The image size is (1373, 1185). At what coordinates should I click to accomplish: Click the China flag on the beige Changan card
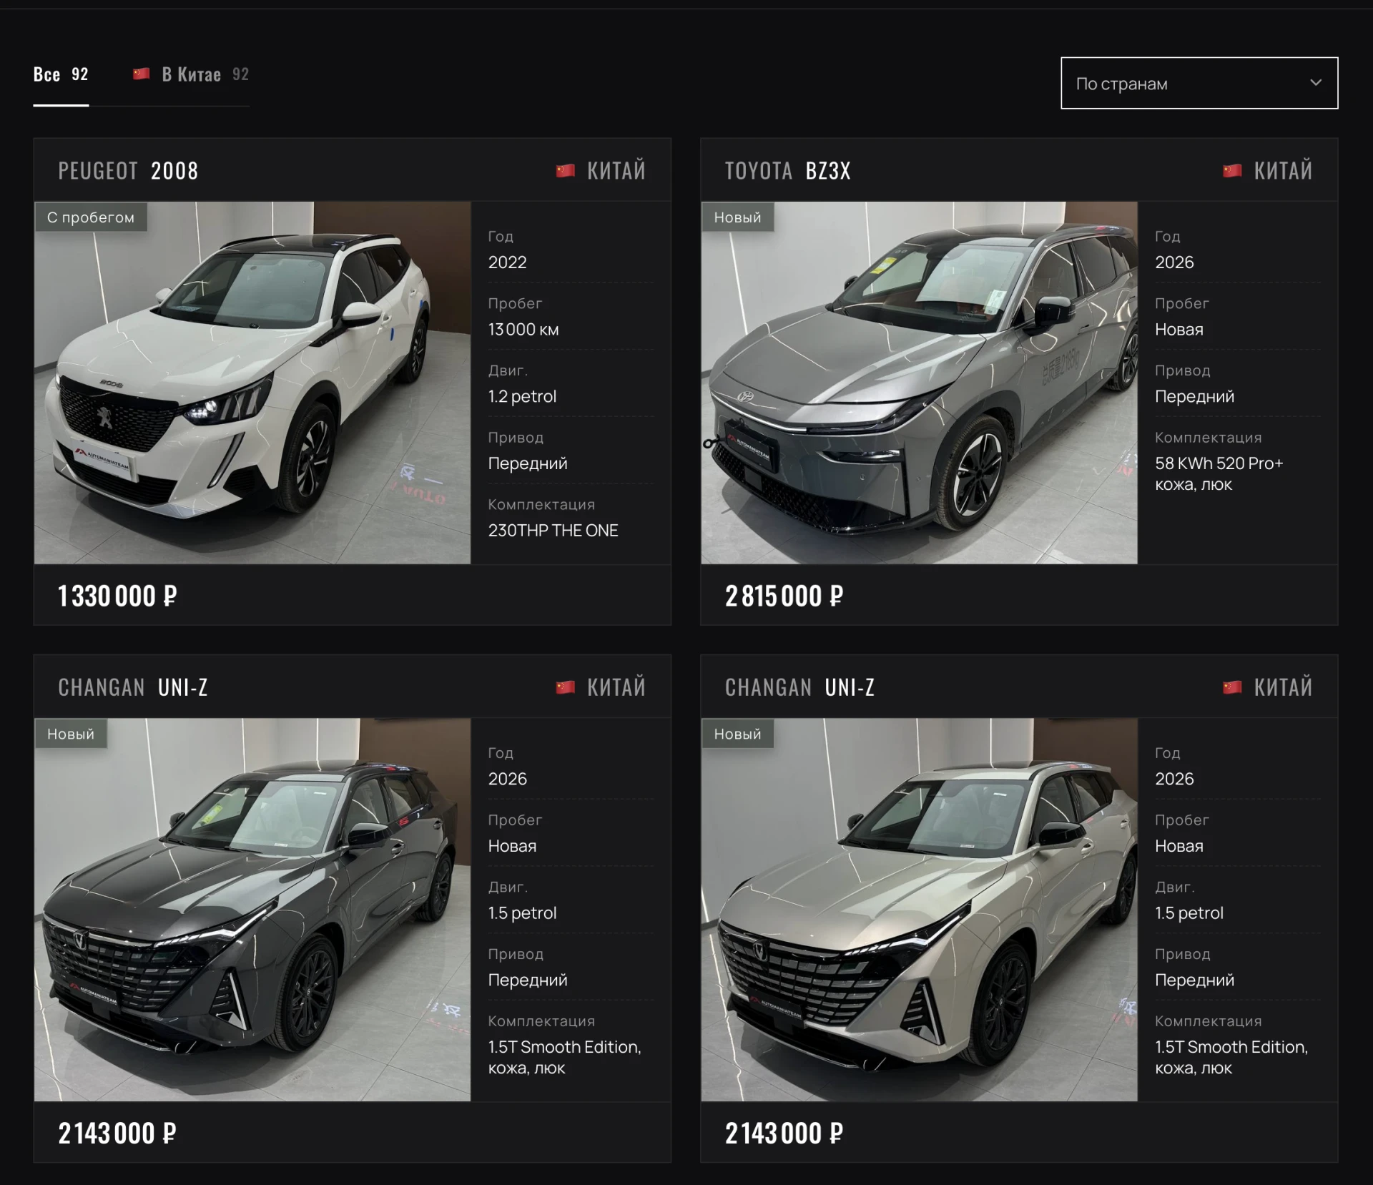[x=1232, y=687]
